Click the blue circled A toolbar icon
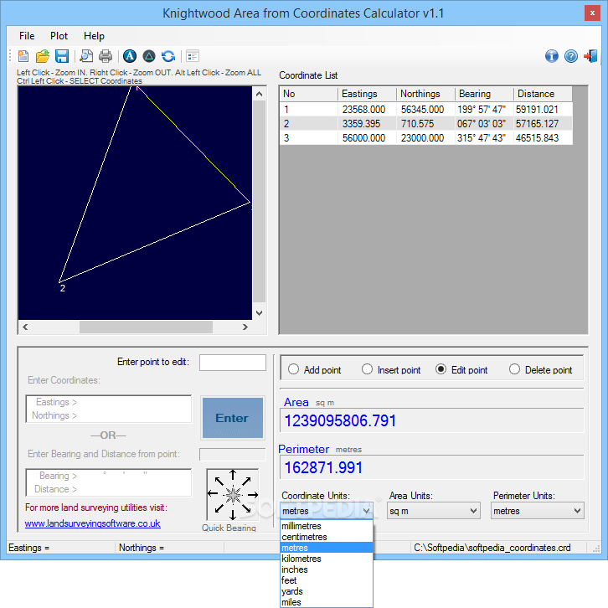Image resolution: width=608 pixels, height=608 pixels. (130, 56)
